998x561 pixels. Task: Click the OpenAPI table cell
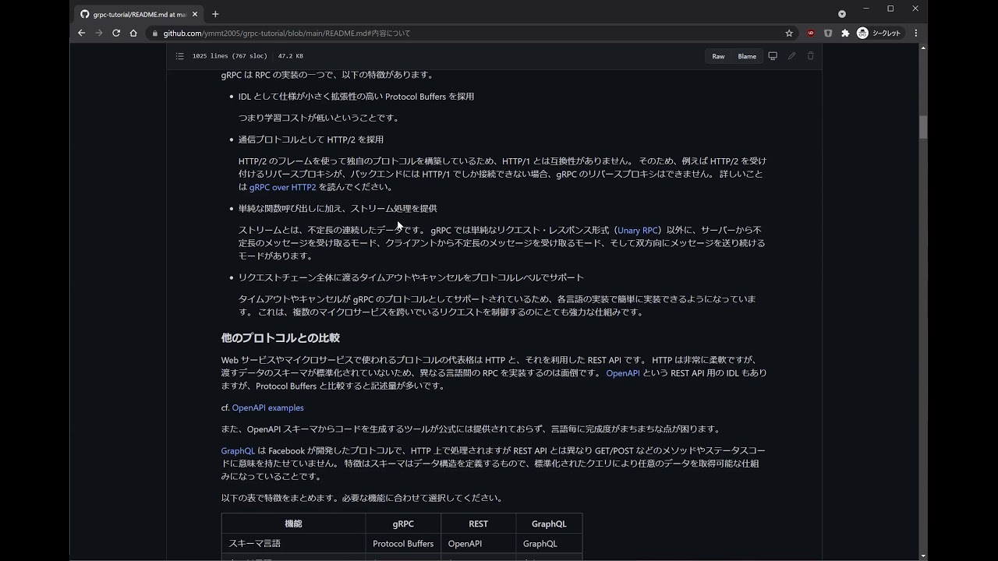click(478, 544)
